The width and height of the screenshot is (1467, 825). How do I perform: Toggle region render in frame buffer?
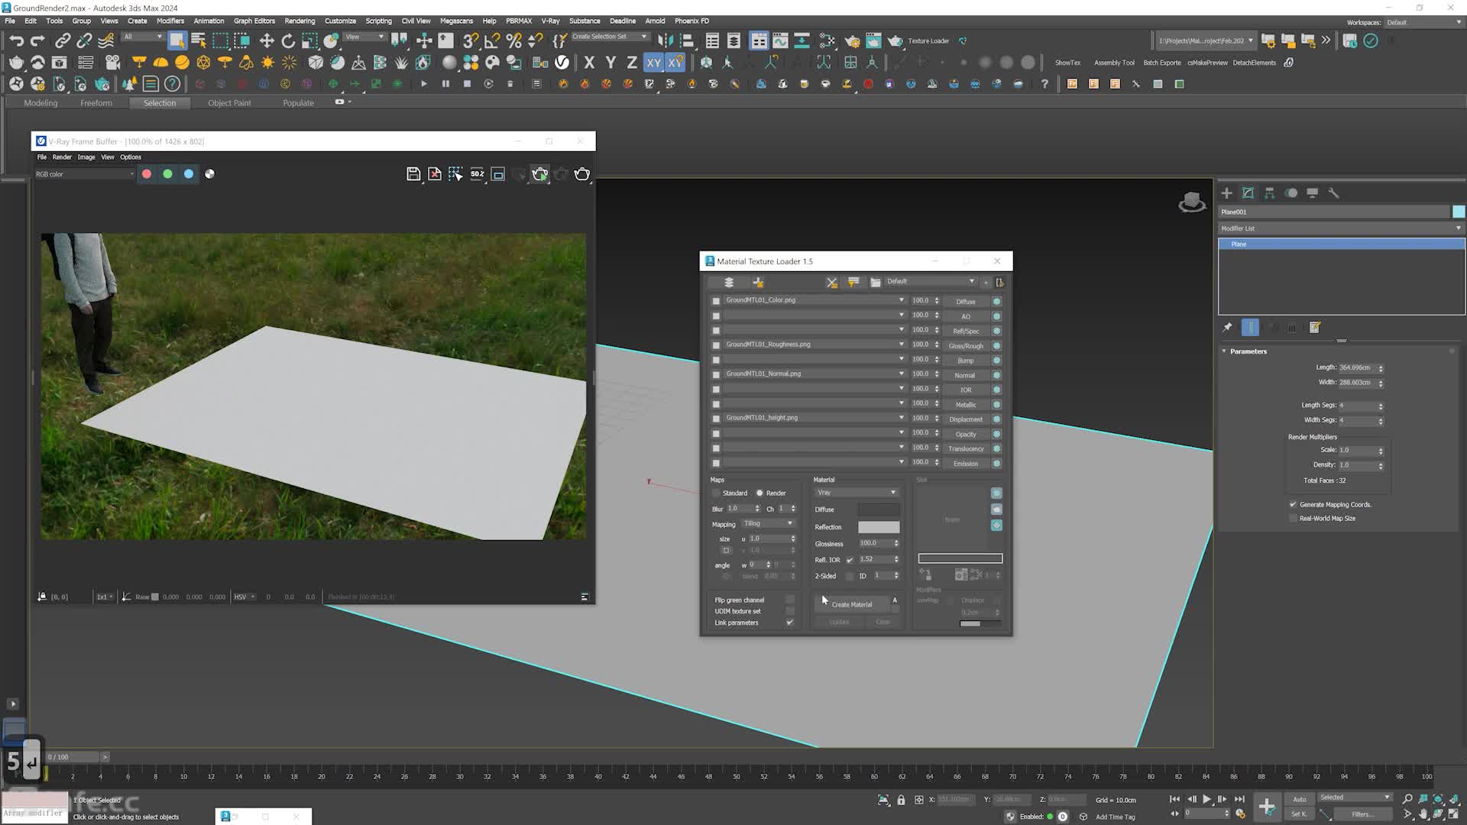coord(498,174)
